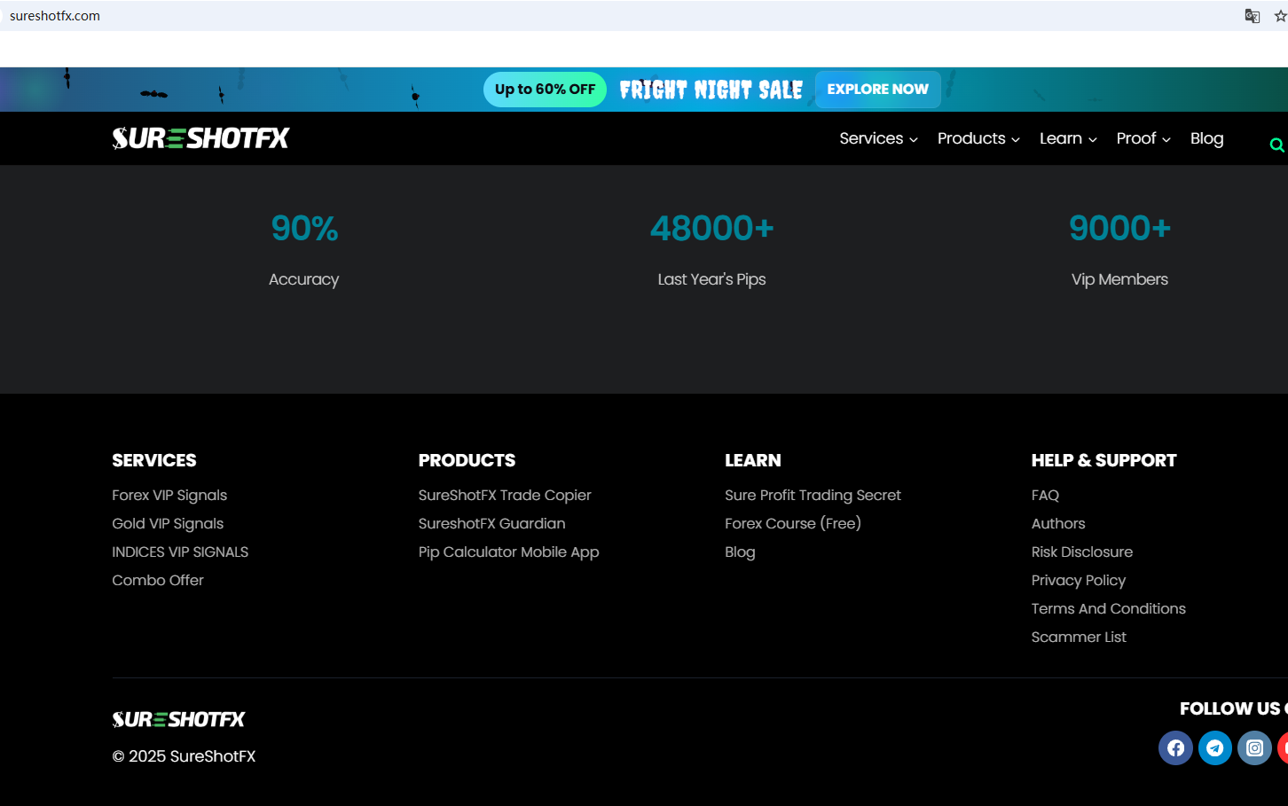This screenshot has width=1288, height=806.
Task: Open the Telegram social icon
Action: (1215, 747)
